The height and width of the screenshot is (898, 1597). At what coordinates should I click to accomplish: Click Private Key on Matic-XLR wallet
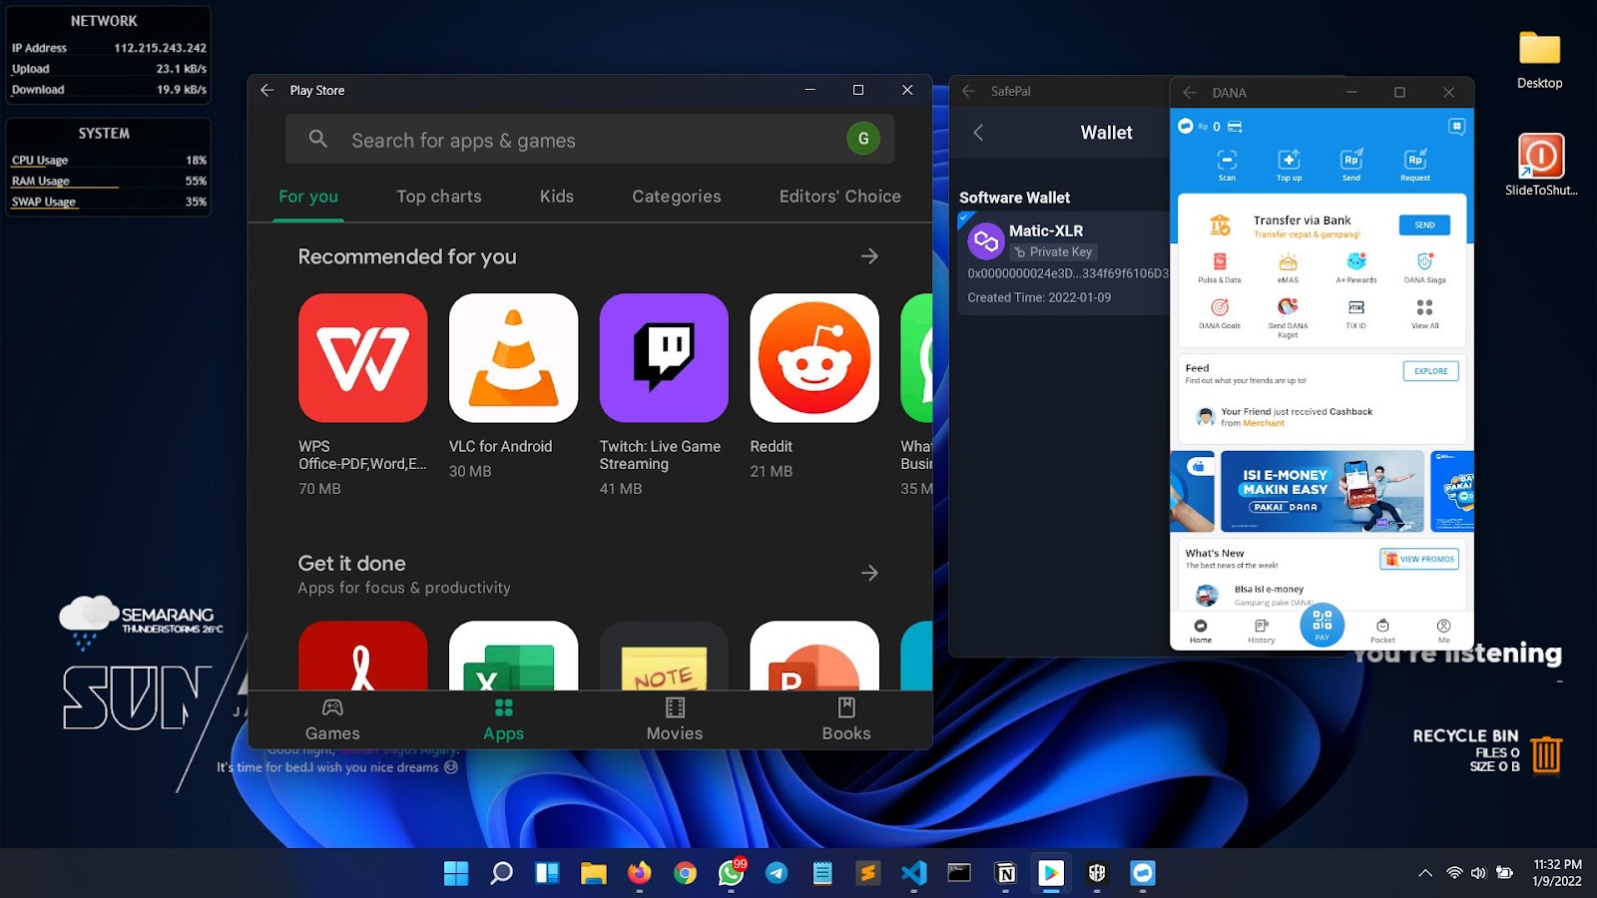point(1053,252)
